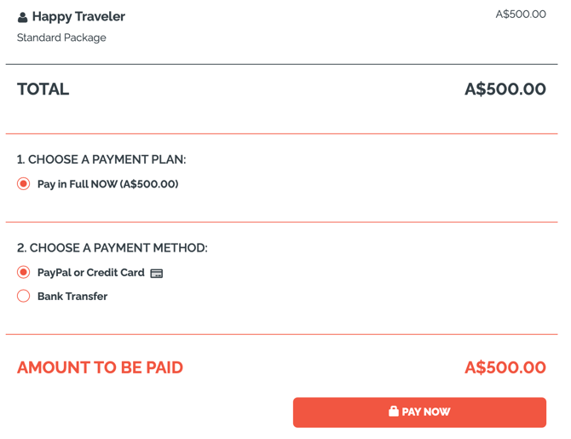The width and height of the screenshot is (571, 439).
Task: Click the Choose a Payment Plan heading
Action: coord(101,159)
